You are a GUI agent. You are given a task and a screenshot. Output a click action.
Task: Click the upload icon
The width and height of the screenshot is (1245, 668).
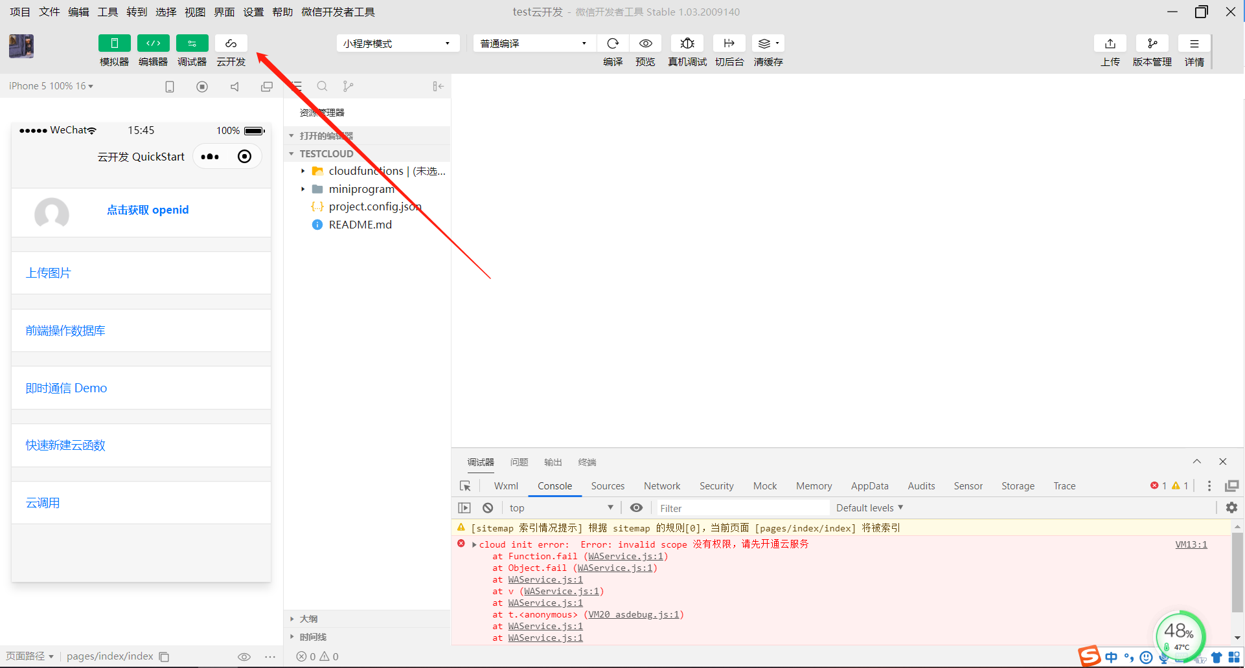click(1110, 43)
